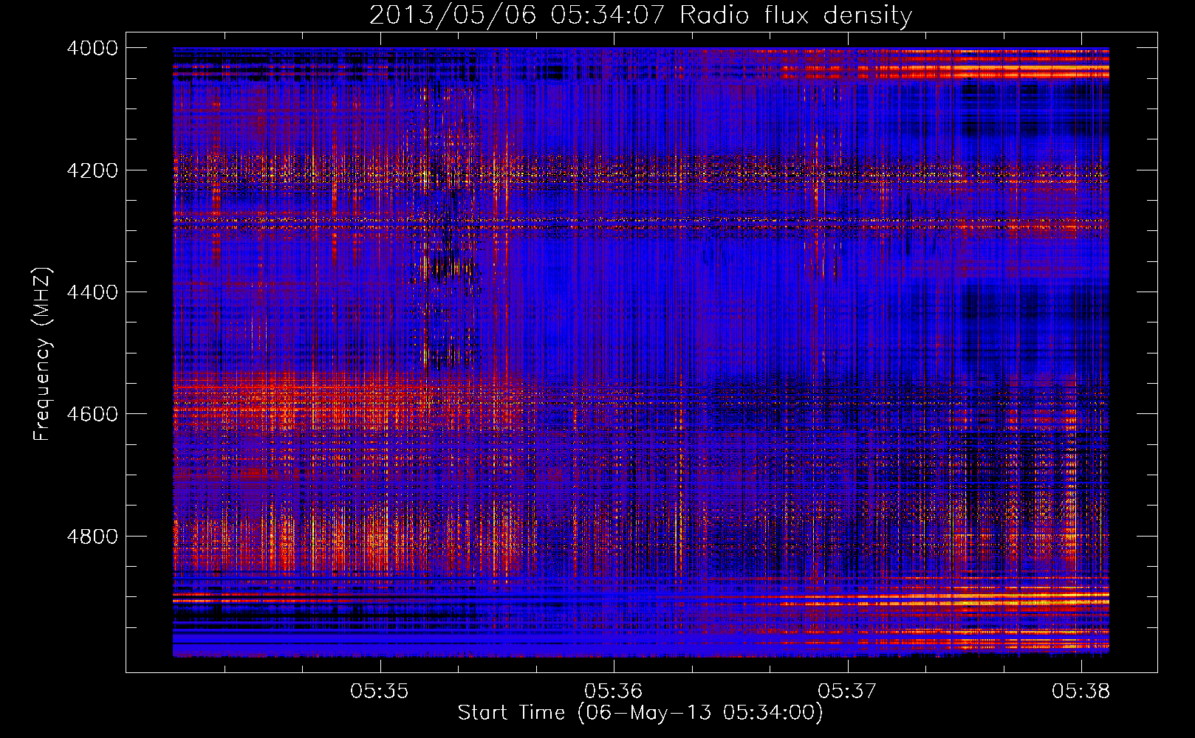Viewport: 1195px width, 738px height.
Task: Click the 05:37 time tick label
Action: pyautogui.click(x=847, y=692)
